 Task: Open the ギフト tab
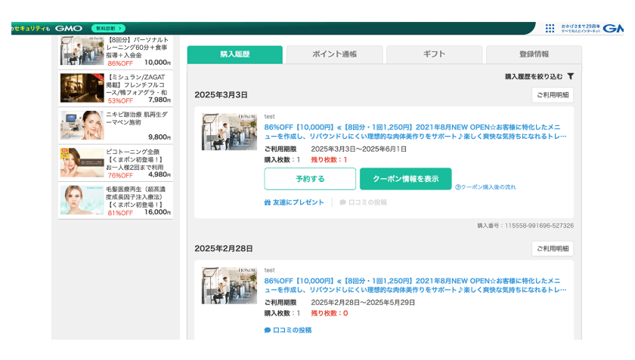click(x=434, y=54)
